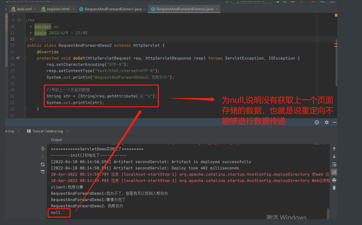Click the null output line in console
This screenshot has height=225, width=362.
pos(56,213)
